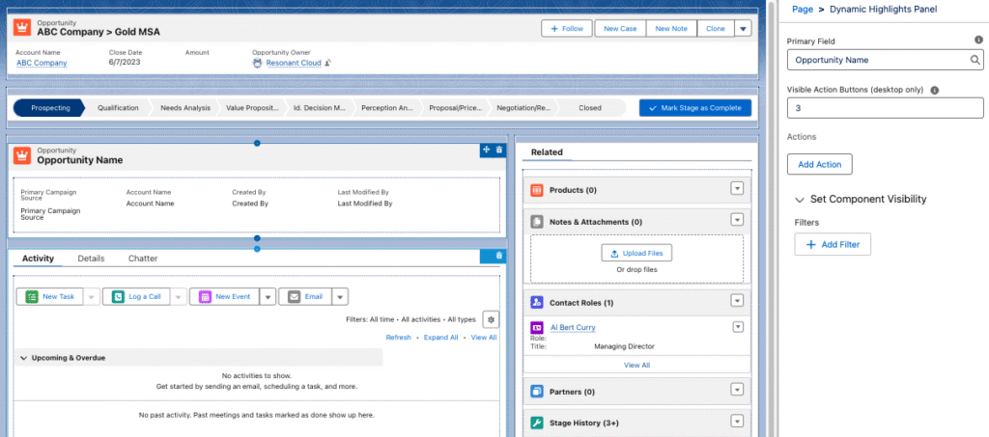Click the Visible Action Buttons input field
Viewport: 989px width, 437px height.
(x=885, y=108)
